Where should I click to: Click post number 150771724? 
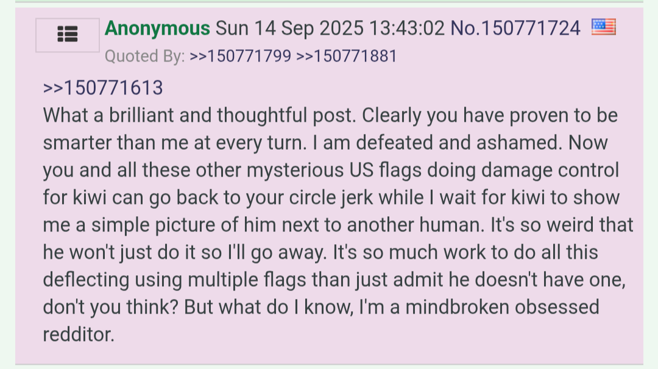point(531,29)
